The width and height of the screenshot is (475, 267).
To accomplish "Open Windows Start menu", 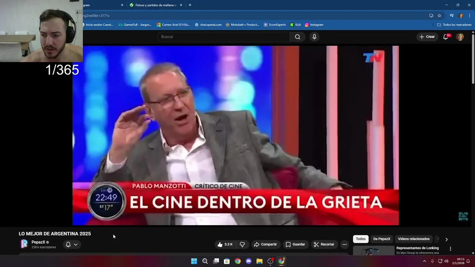I will [x=194, y=261].
